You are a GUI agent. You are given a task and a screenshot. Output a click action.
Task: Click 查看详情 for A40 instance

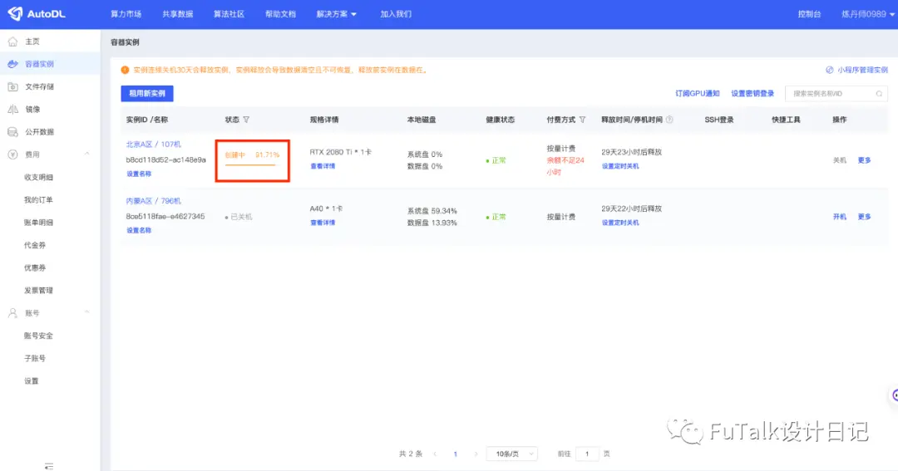click(x=323, y=223)
